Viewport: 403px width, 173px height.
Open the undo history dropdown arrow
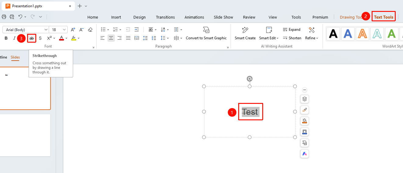(x=25, y=17)
